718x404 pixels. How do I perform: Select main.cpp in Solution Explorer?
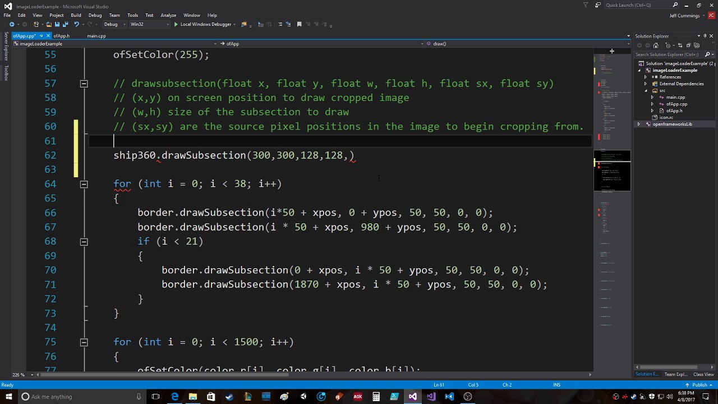click(675, 97)
